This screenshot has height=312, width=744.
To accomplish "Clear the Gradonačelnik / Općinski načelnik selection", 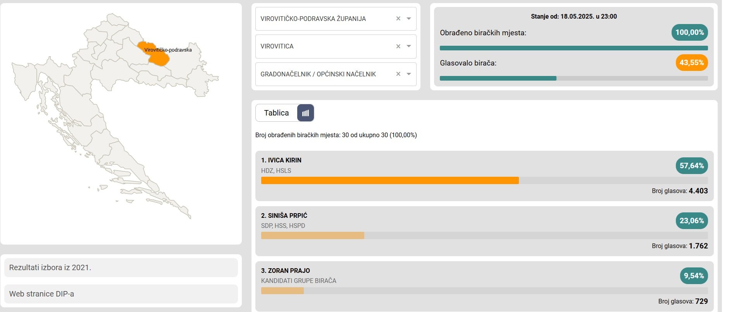I will pos(398,74).
